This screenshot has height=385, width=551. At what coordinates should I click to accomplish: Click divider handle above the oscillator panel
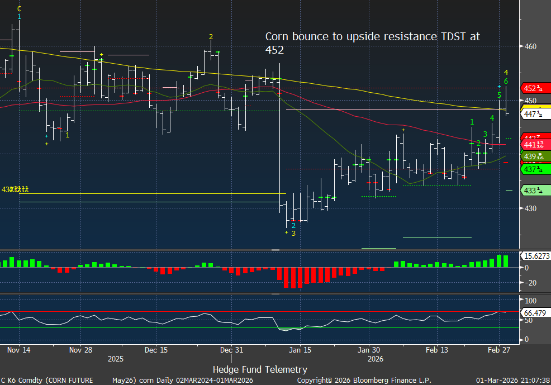[x=275, y=293]
